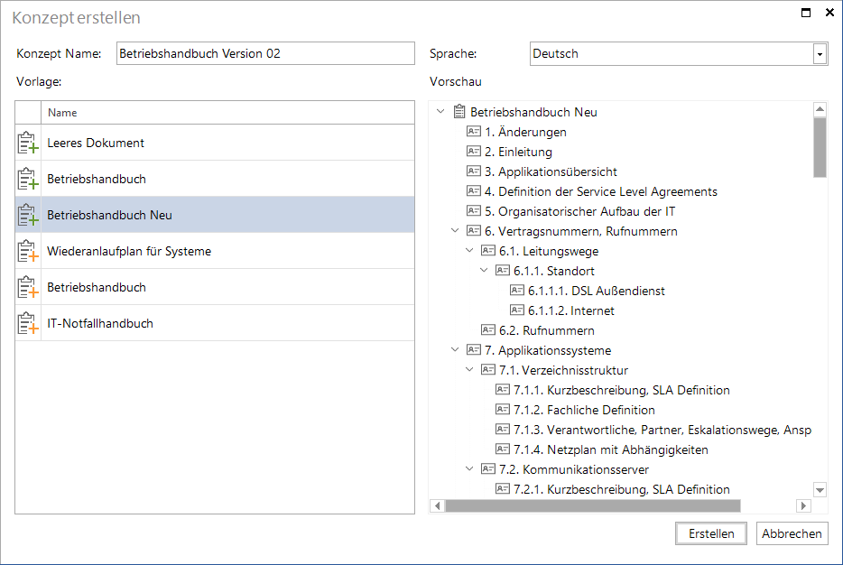This screenshot has width=843, height=565.
Task: Click the Abbrechen button
Action: tap(792, 533)
